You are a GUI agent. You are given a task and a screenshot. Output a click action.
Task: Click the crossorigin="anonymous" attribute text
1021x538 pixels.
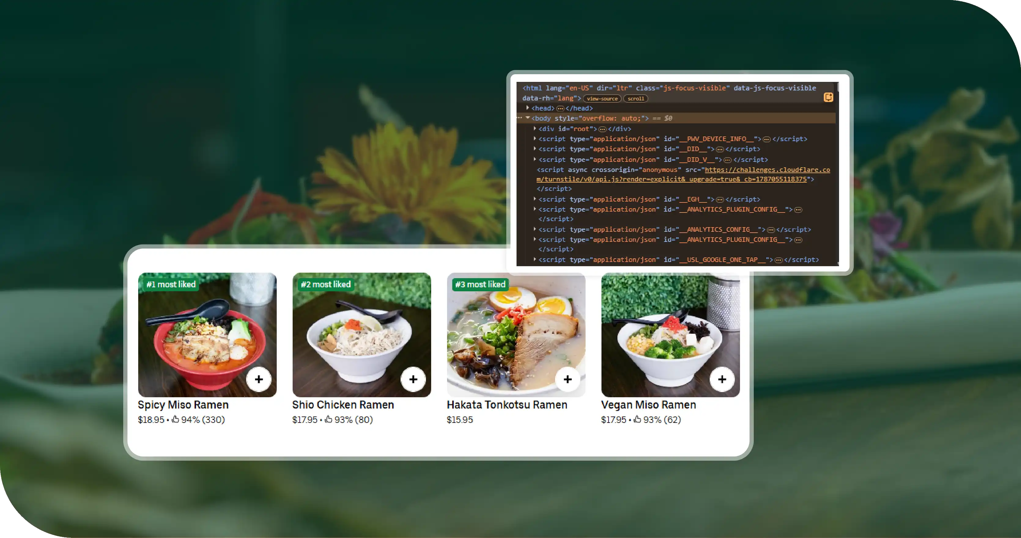coord(636,170)
